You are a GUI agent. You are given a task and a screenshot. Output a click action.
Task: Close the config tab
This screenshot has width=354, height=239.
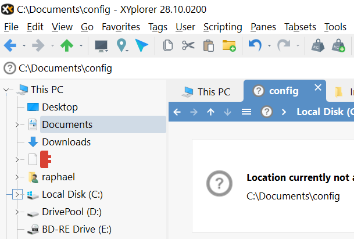317,88
